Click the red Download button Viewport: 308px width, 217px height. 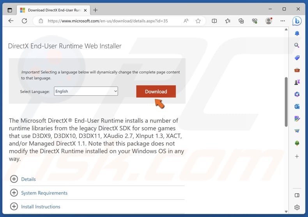tap(156, 92)
